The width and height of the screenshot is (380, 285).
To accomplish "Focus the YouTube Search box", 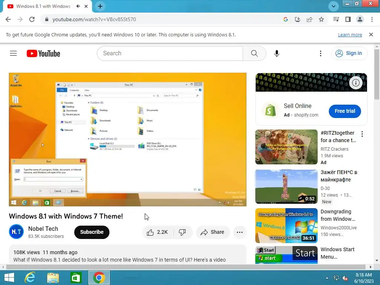I will tap(170, 53).
